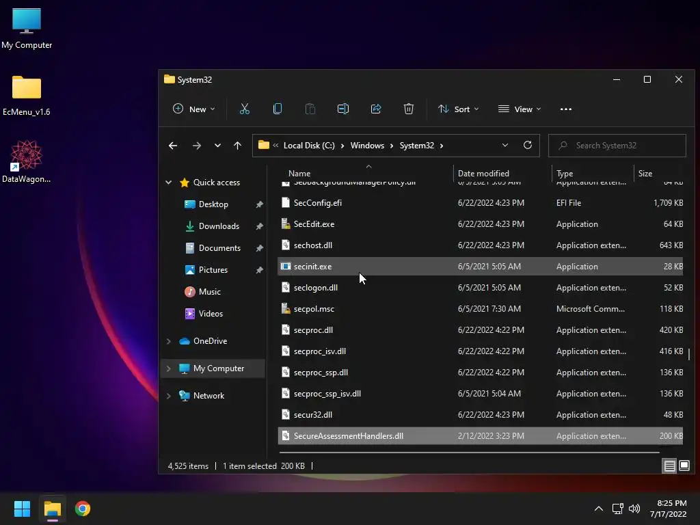Click Windows in the address breadcrumb
The image size is (700, 525).
point(367,146)
